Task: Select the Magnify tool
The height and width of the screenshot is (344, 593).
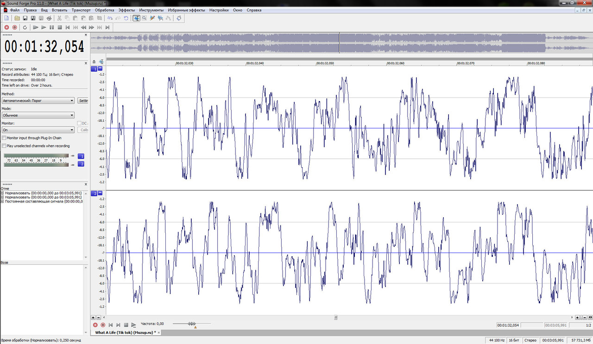Action: coord(144,18)
